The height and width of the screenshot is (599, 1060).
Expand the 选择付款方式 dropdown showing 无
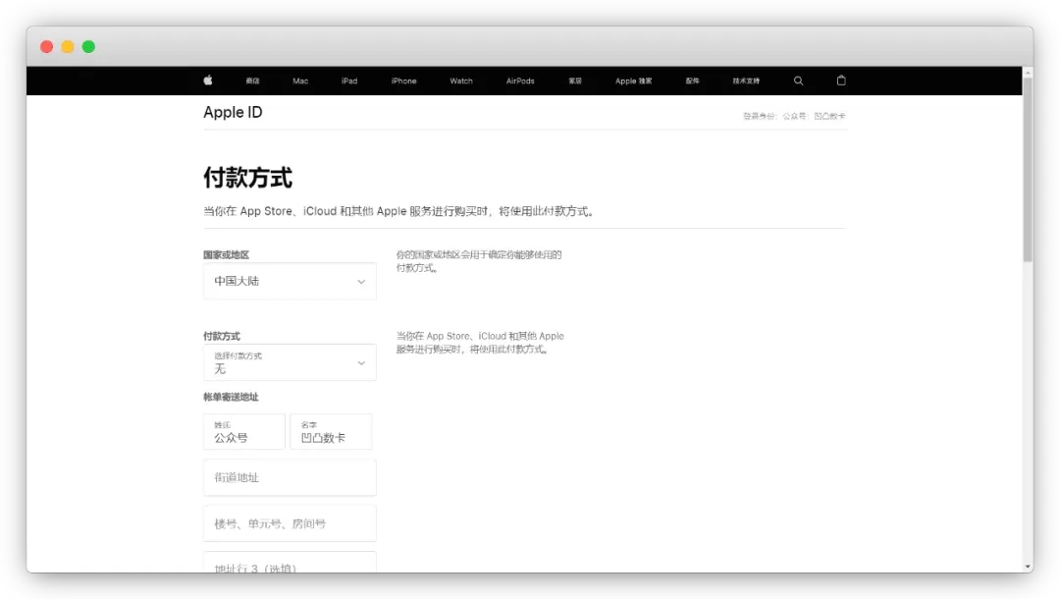pos(290,363)
